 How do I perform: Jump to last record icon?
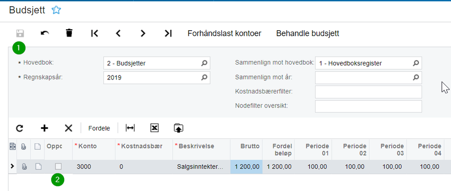click(168, 33)
